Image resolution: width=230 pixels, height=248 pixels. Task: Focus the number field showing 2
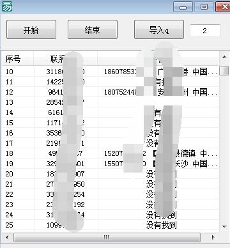[205, 31]
